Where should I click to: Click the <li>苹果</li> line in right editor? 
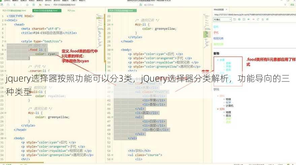[x=154, y=100]
